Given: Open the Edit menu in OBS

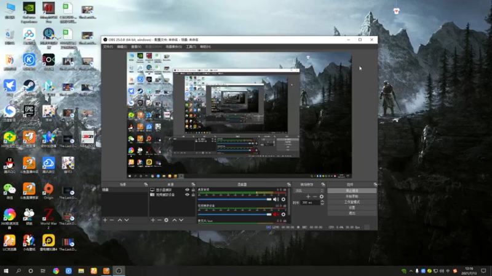Looking at the screenshot, I should coord(122,47).
